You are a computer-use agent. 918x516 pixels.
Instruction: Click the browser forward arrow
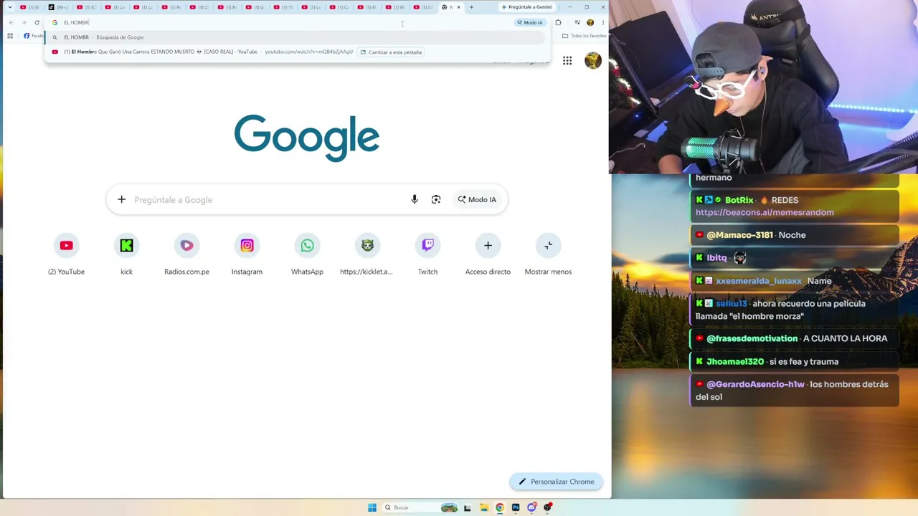[24, 22]
